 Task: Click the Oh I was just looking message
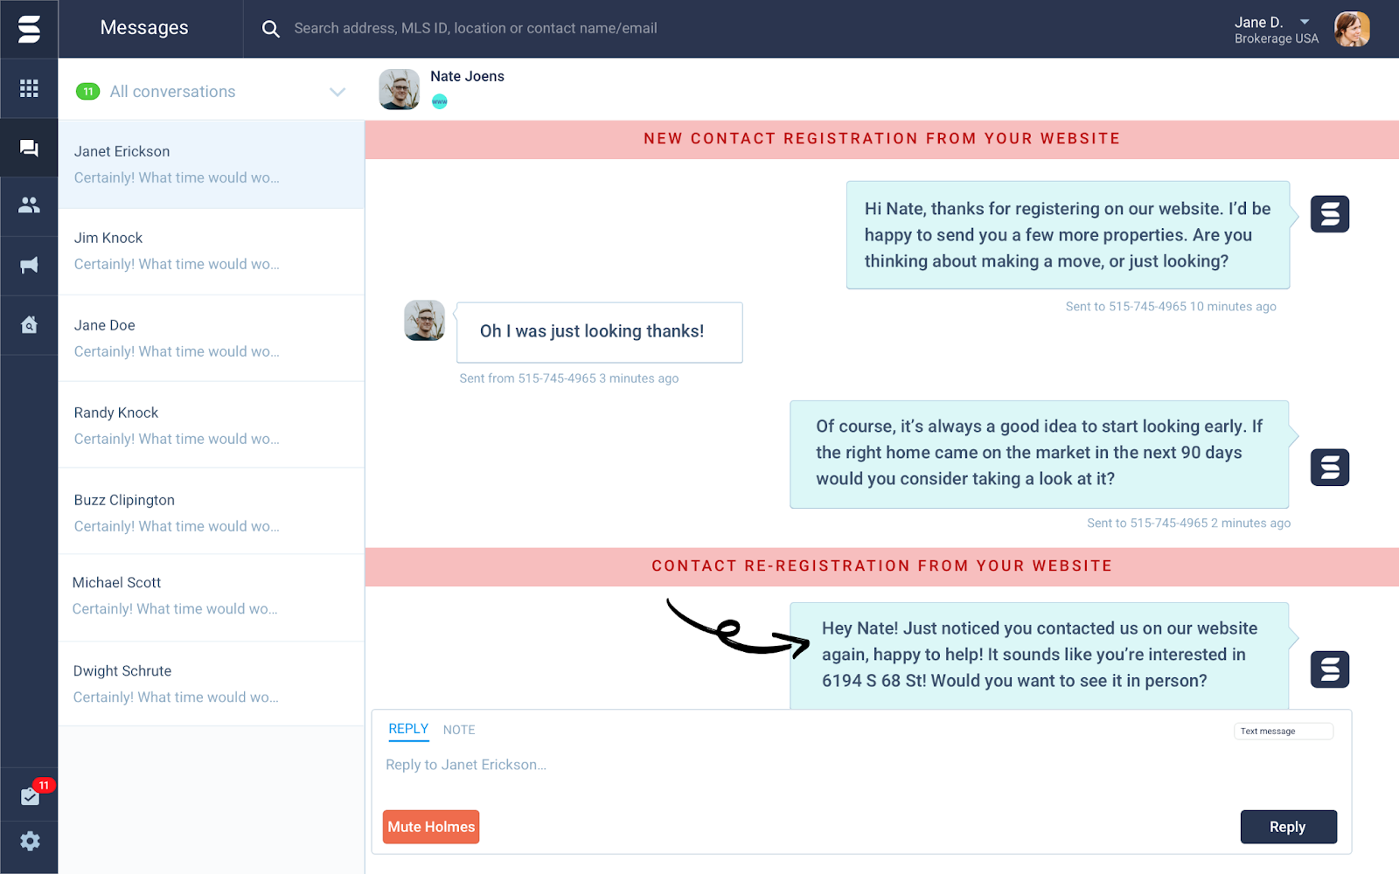tap(600, 332)
